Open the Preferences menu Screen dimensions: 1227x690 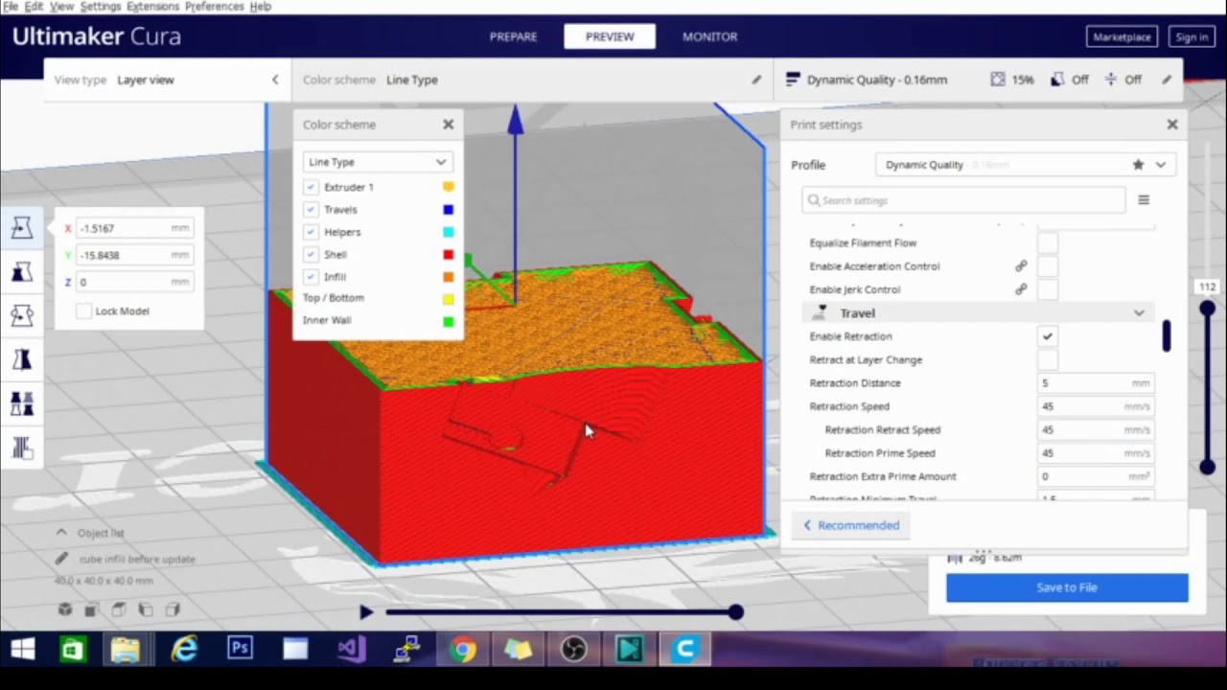pyautogui.click(x=215, y=7)
